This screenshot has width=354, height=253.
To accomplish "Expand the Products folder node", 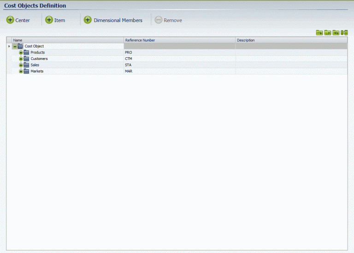I will tap(21, 53).
